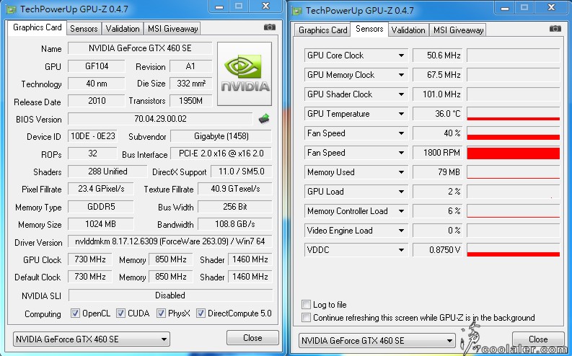Image resolution: width=572 pixels, height=356 pixels.
Task: Click BIOS save chip icon next to BIOS Version
Action: tap(264, 118)
